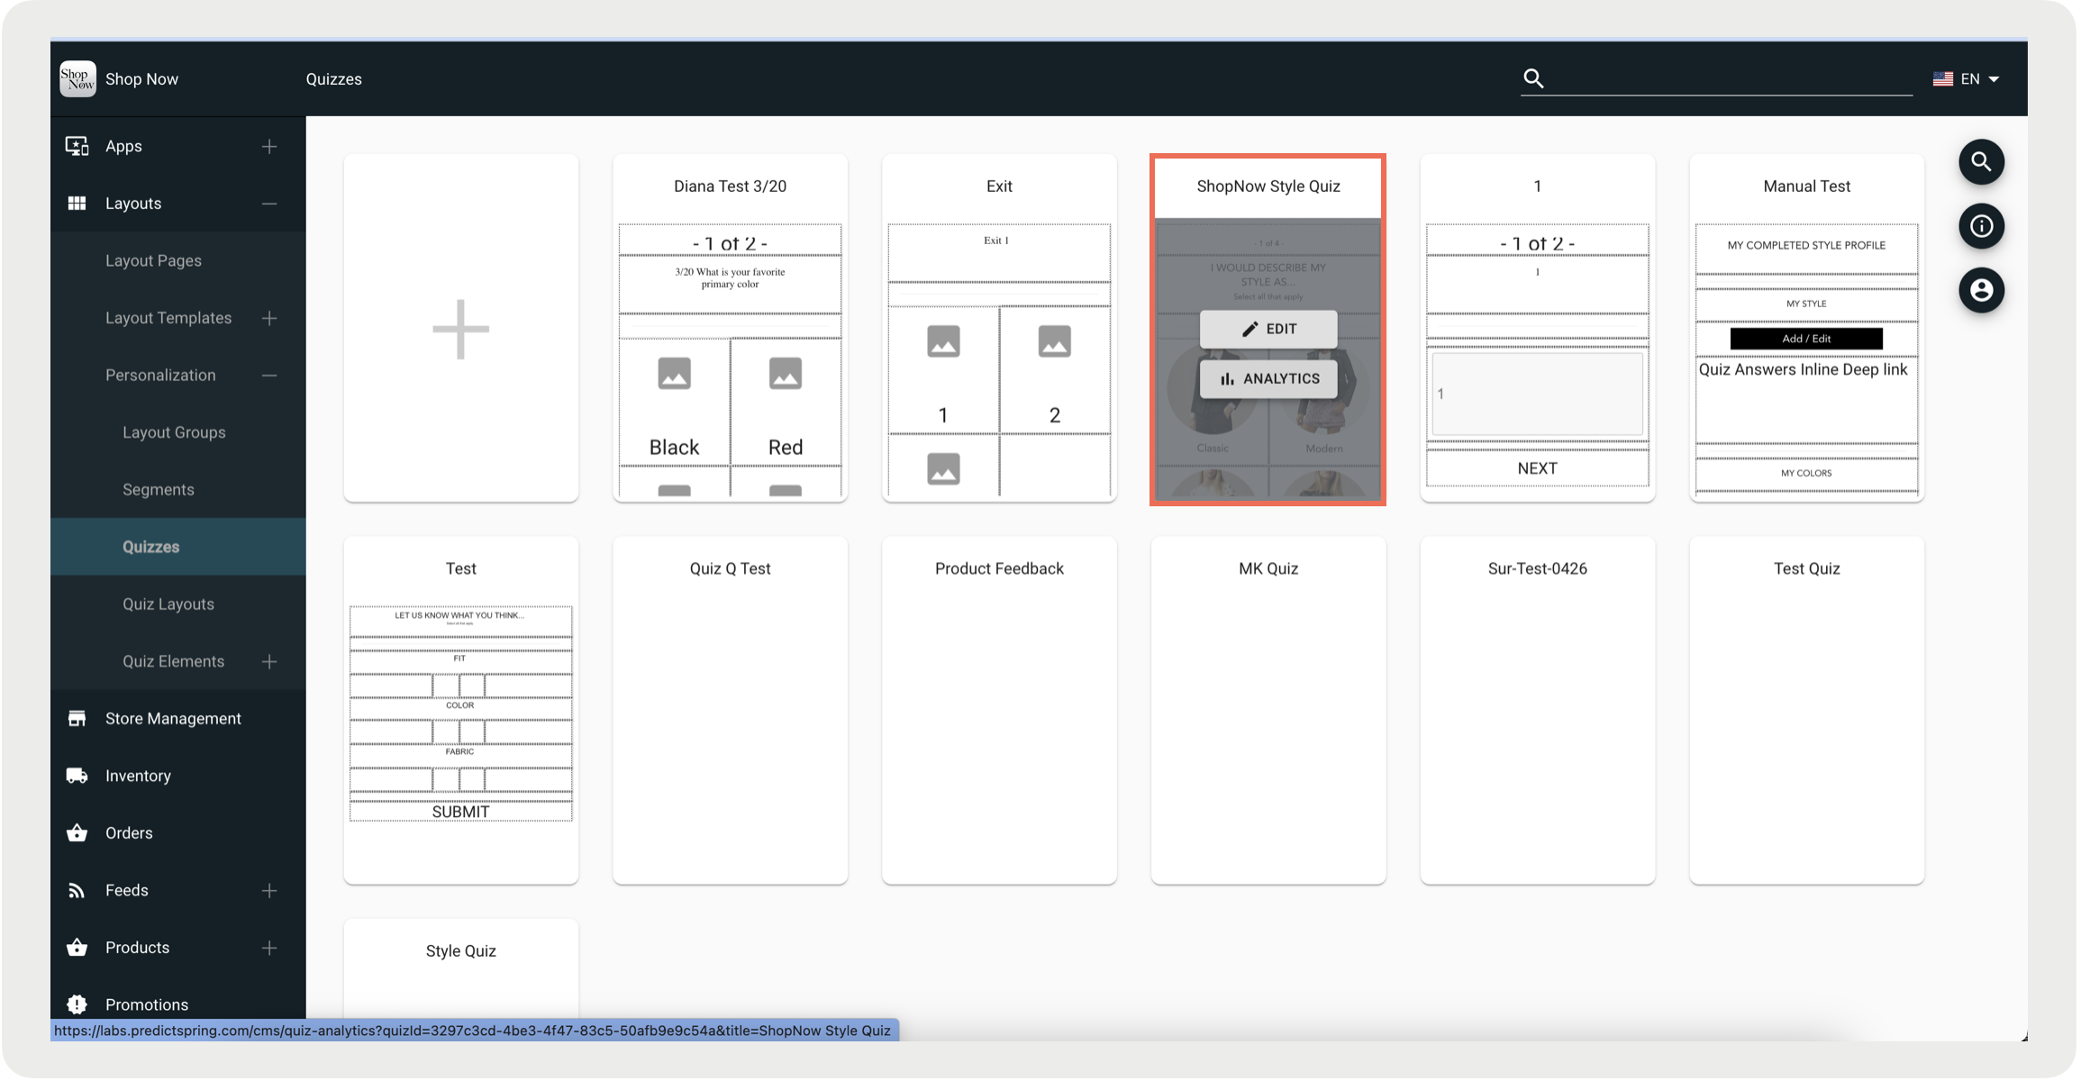Viewport: 2081px width, 1081px height.
Task: Open the round user account button
Action: pos(1981,290)
